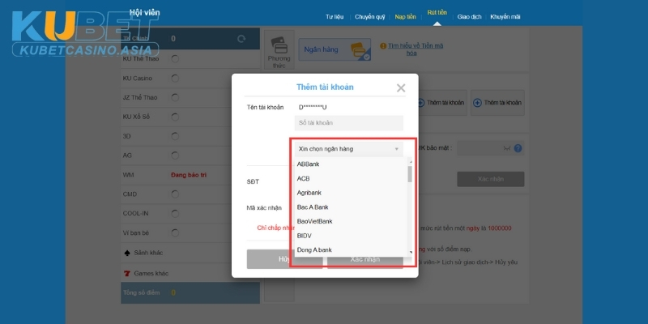Screen dimensions: 648x324
Task: Refresh the COOL-IN balance
Action: 175,214
